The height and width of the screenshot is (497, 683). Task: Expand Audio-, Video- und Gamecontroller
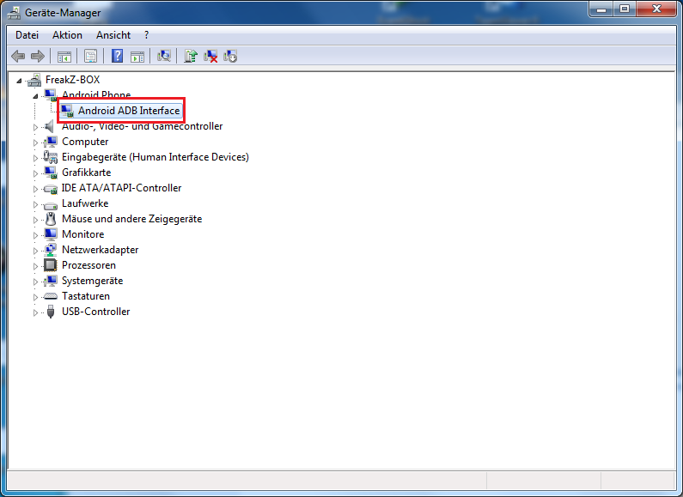(x=36, y=127)
